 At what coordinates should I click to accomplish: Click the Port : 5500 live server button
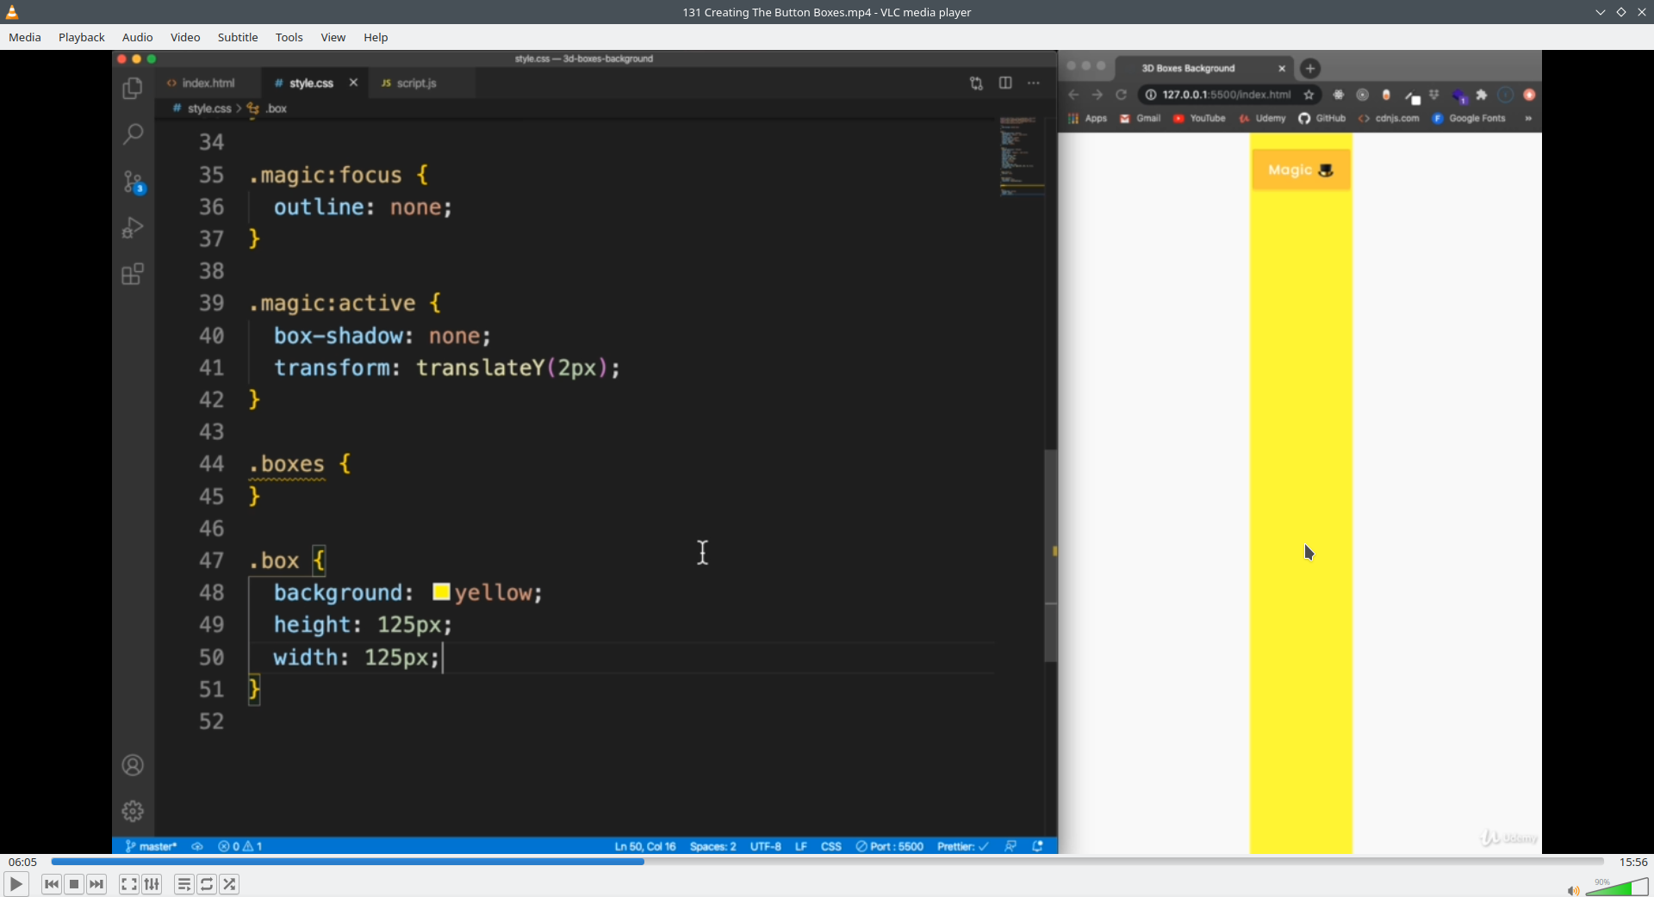889,846
